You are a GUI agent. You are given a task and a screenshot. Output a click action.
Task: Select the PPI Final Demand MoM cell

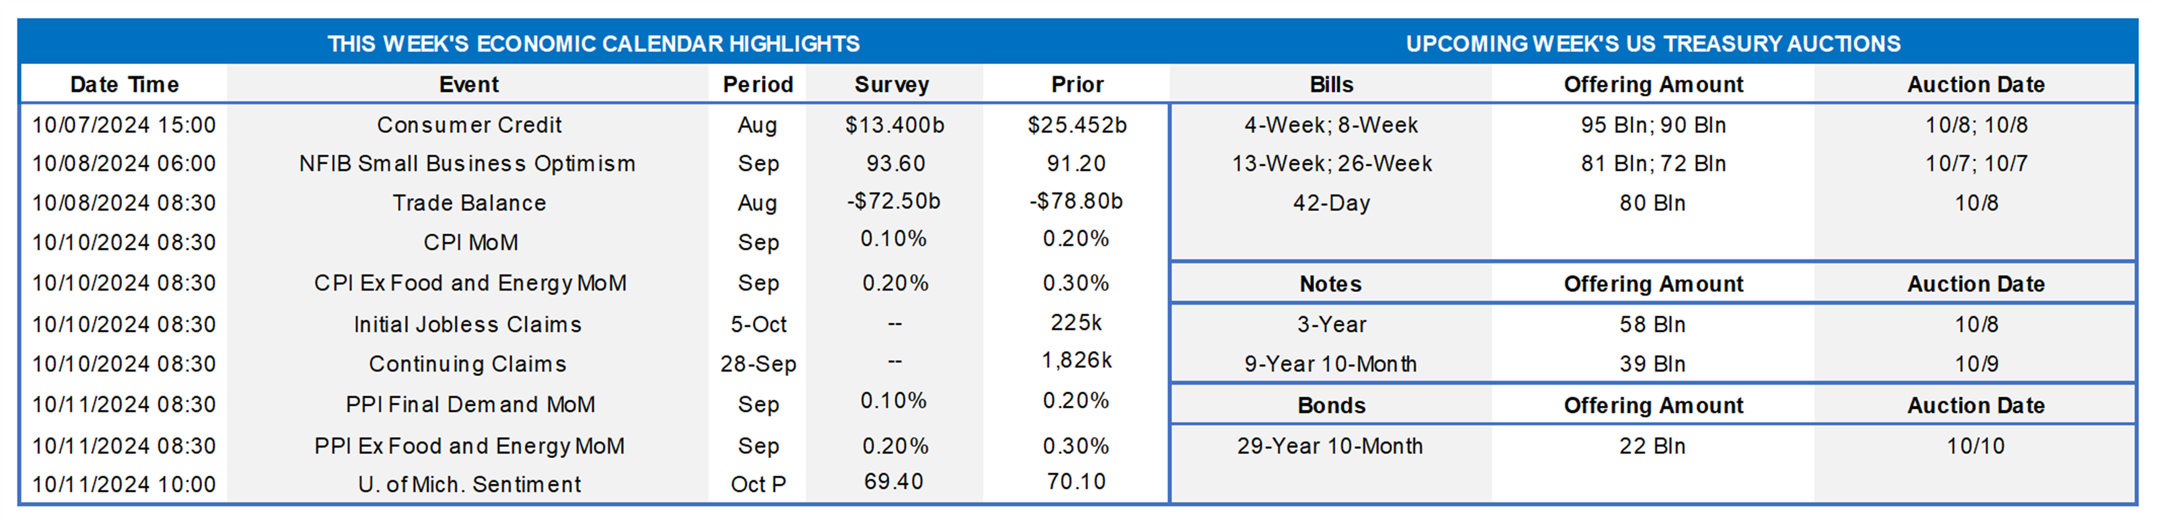(470, 405)
